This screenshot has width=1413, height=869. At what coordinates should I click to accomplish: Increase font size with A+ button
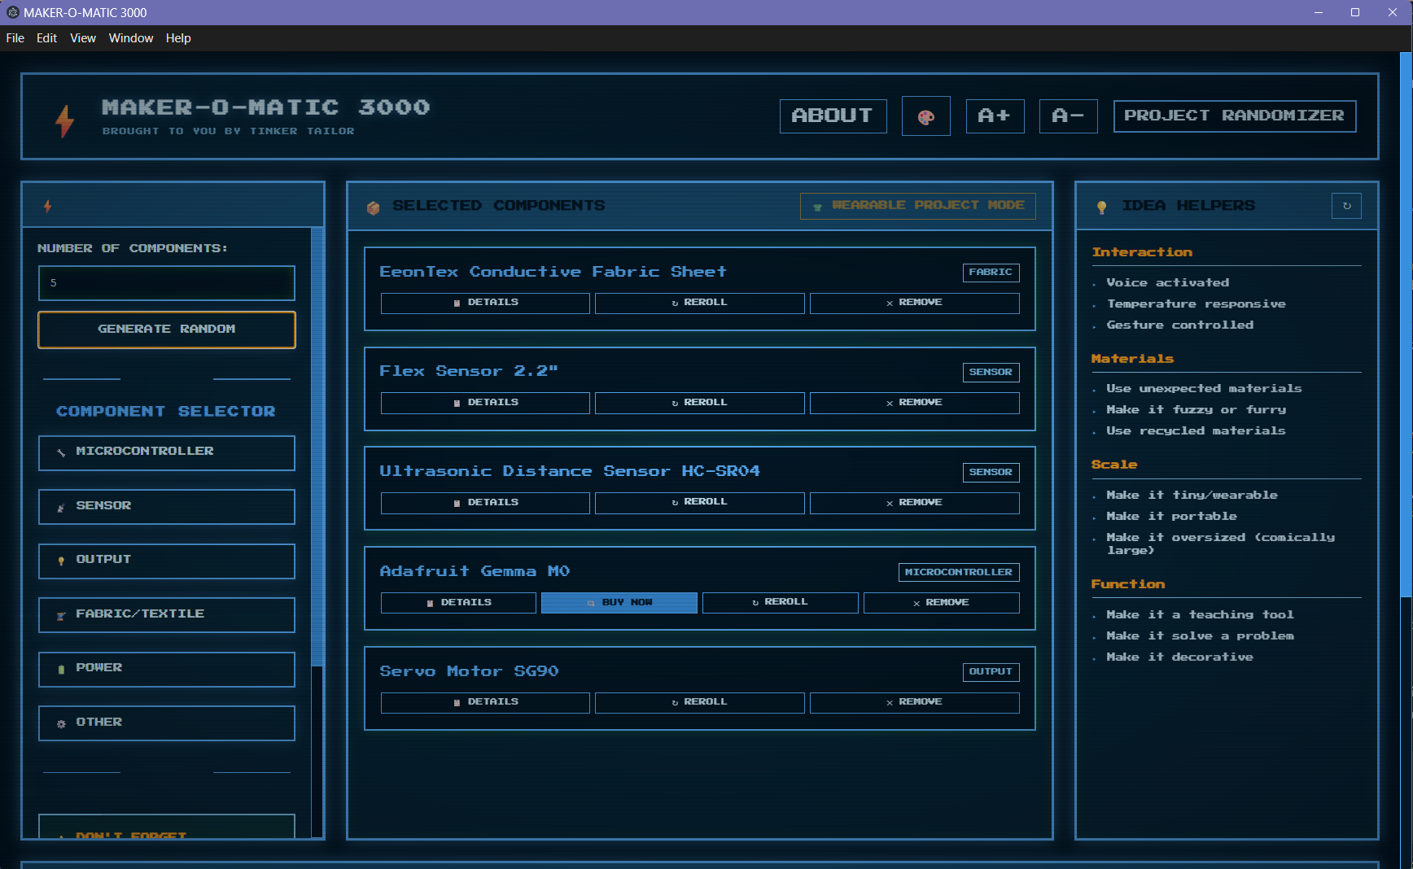995,116
